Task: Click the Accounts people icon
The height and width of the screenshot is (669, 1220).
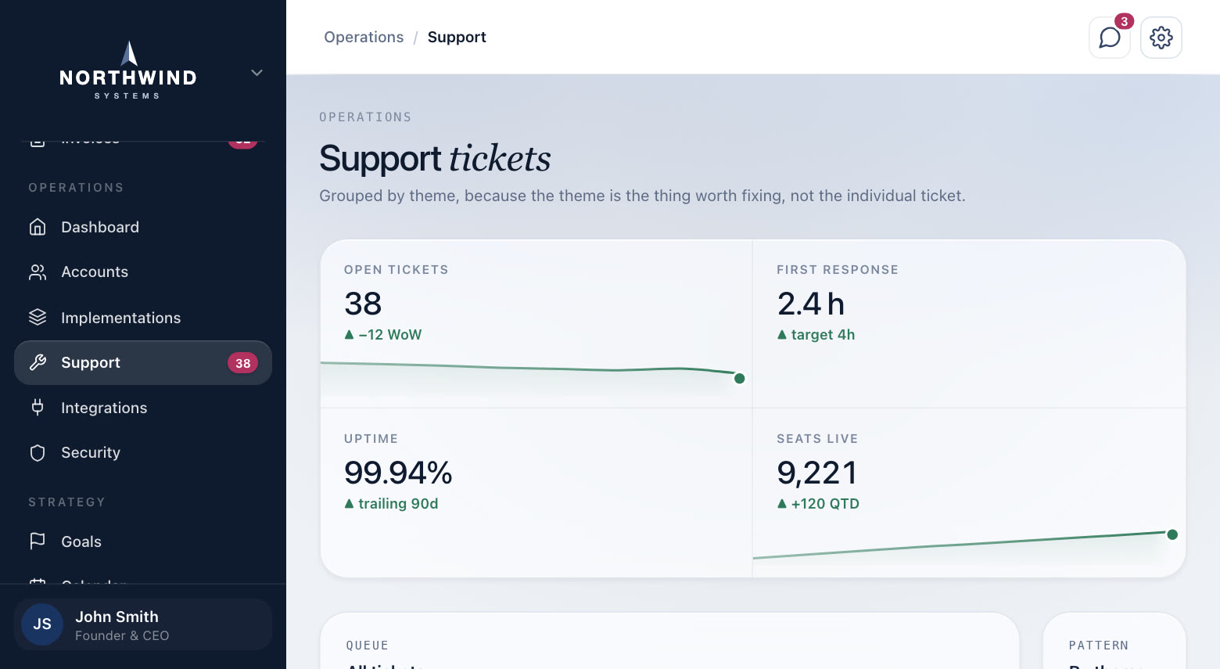Action: (x=38, y=272)
